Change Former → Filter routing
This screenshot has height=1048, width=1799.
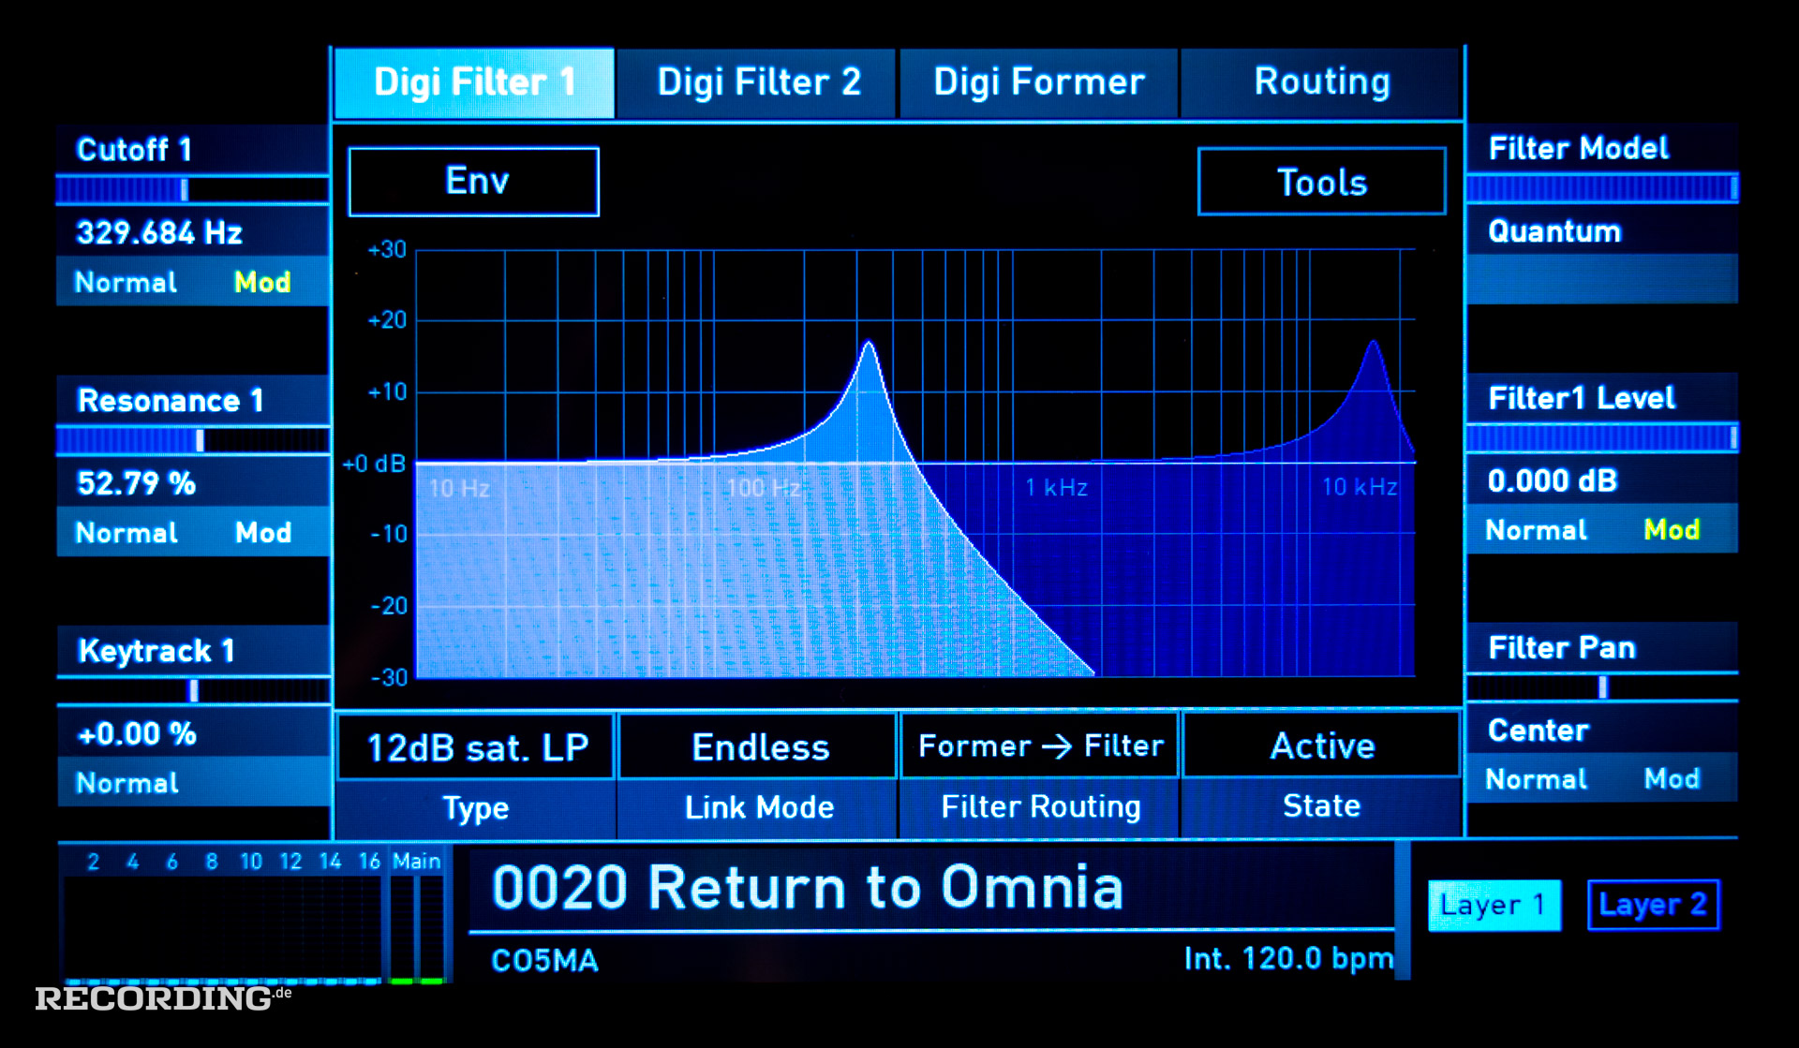(1039, 746)
